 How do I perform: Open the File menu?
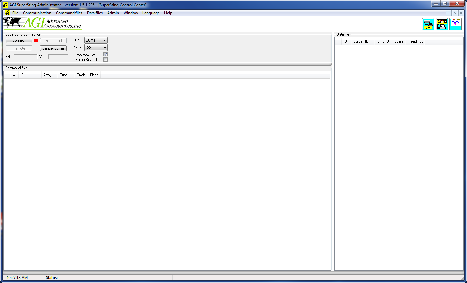click(x=15, y=13)
